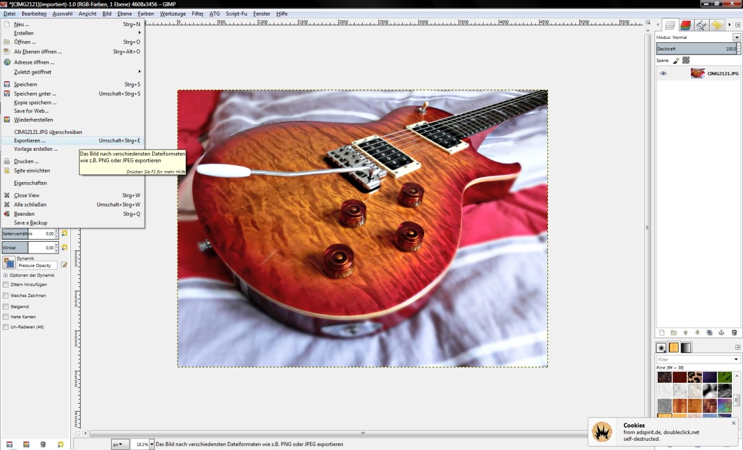
Task: Choose Drucken ... menu entry
Action: pyautogui.click(x=73, y=161)
